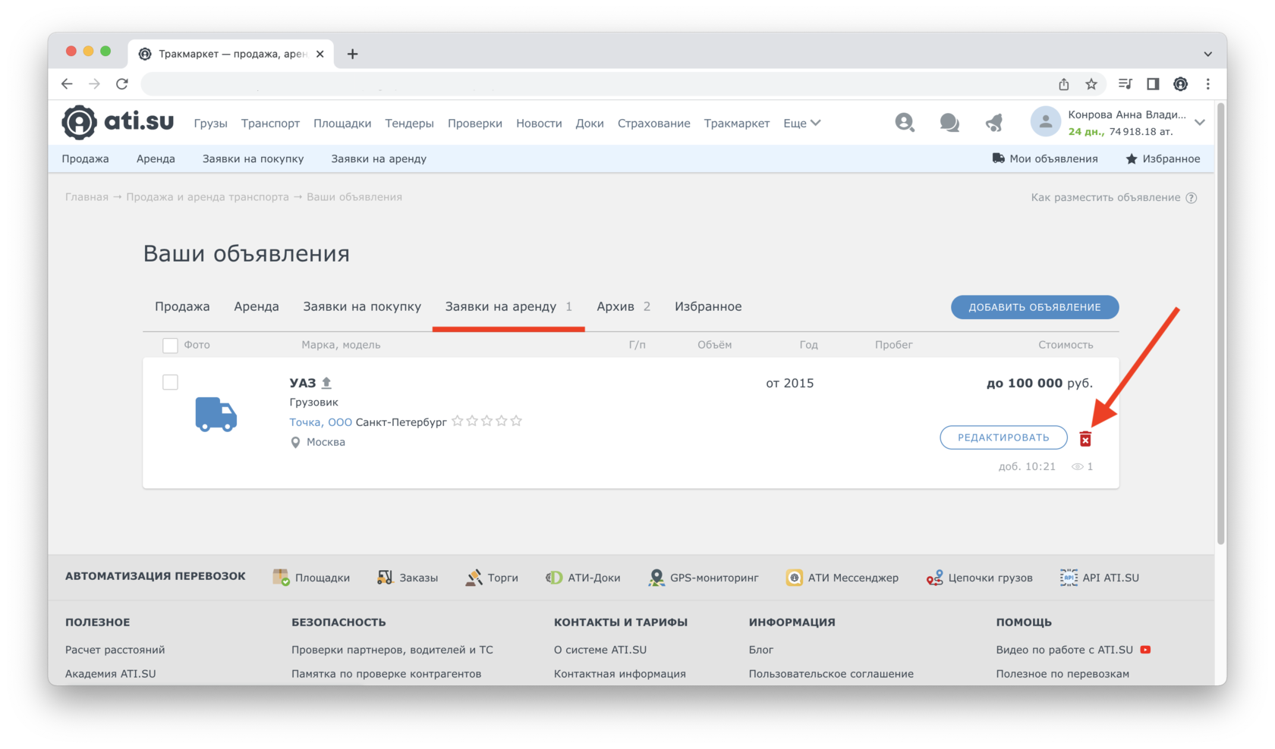Click the fifth rating star of Точка, ООО

(x=516, y=421)
